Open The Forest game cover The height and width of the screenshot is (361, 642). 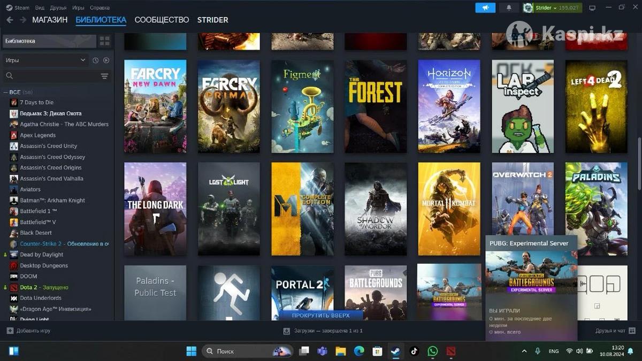[x=376, y=106]
